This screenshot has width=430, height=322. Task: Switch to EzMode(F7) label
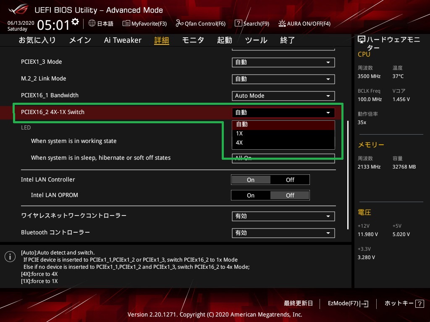[343, 304]
